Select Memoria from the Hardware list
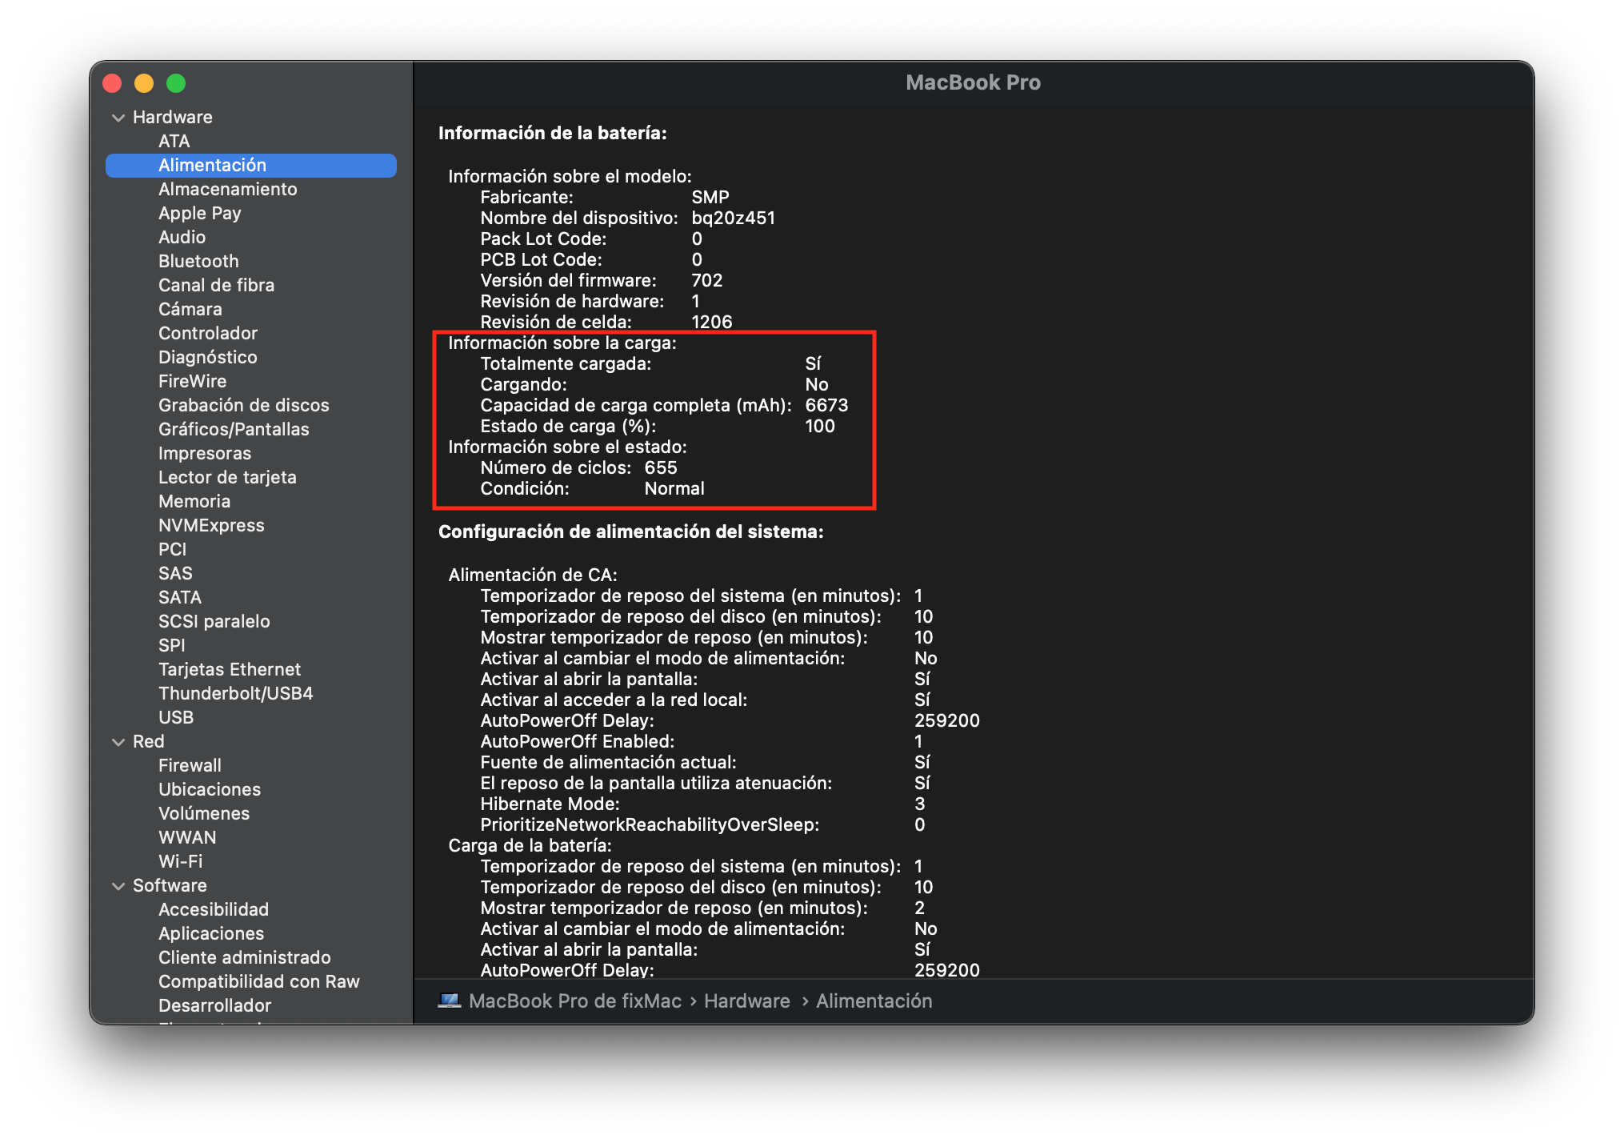1624x1143 pixels. point(194,501)
